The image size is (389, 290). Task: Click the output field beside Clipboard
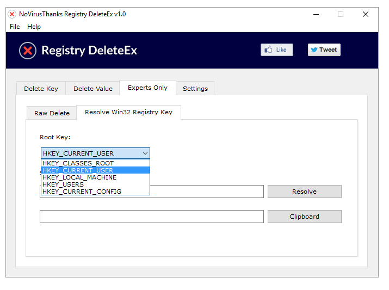152,217
